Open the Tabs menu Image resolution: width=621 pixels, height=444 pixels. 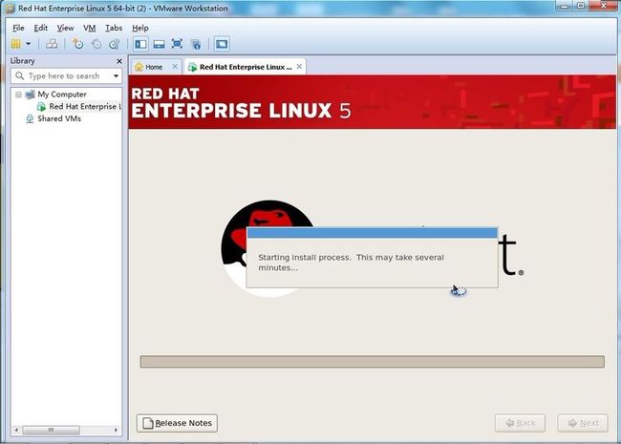point(114,28)
